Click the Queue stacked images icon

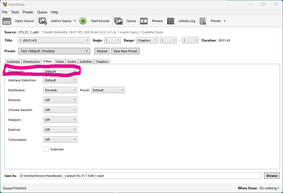[x=118, y=21]
